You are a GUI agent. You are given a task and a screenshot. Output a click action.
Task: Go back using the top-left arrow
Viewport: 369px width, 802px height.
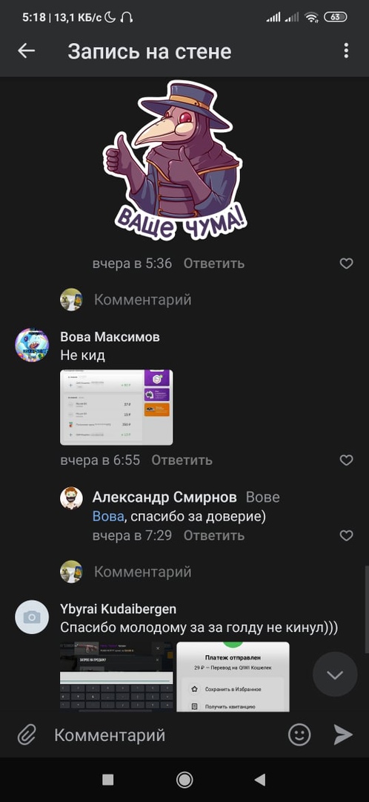pos(27,50)
